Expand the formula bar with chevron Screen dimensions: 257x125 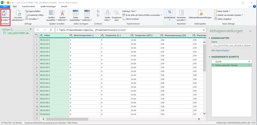click(204, 30)
